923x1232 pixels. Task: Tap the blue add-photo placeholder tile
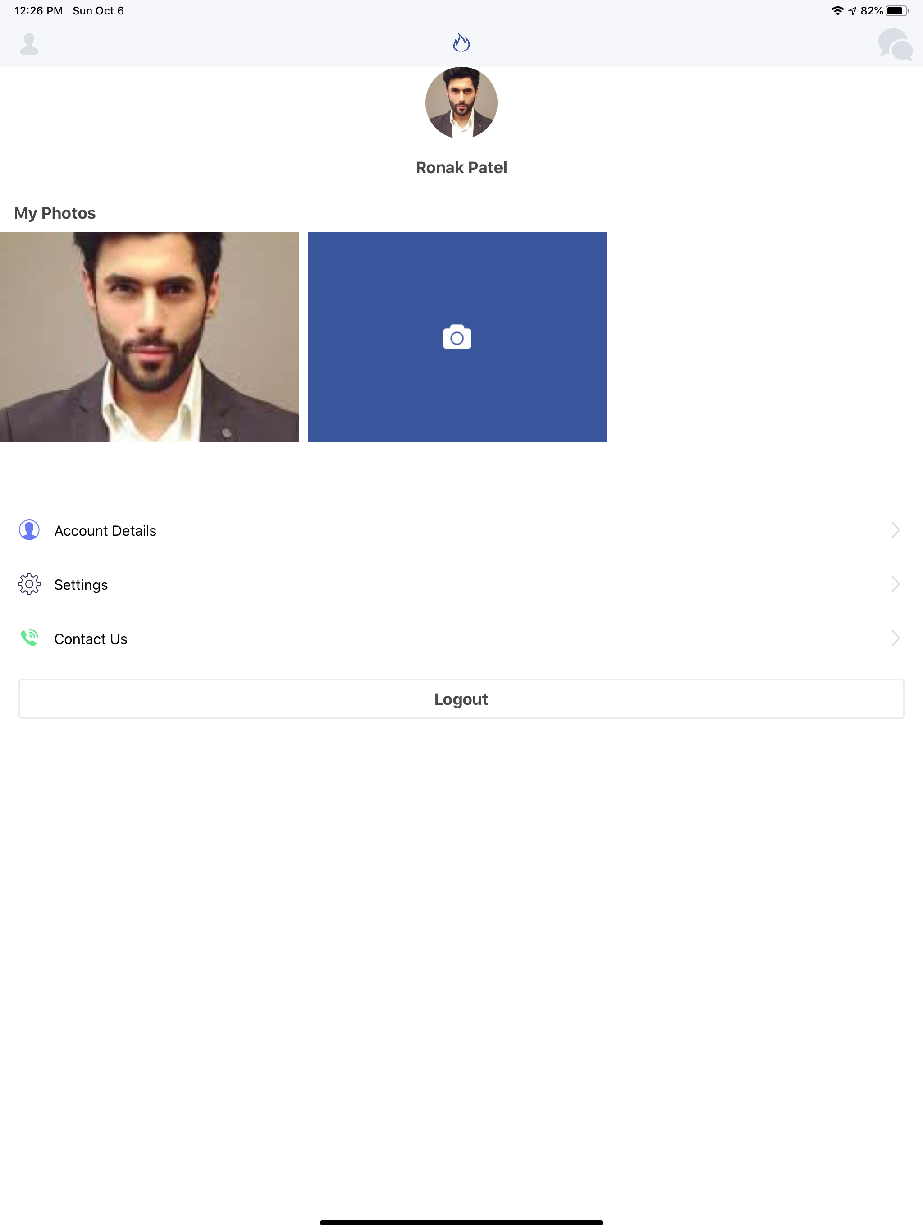click(457, 337)
